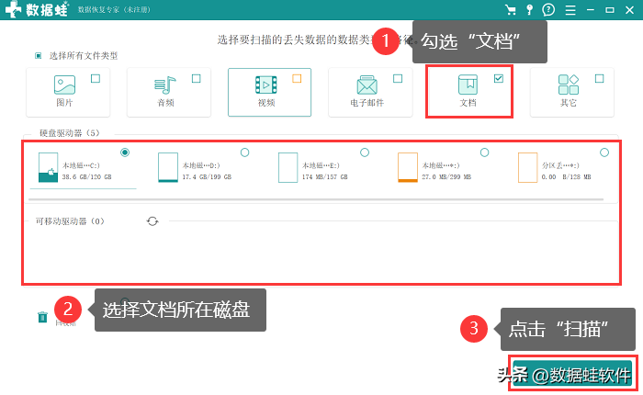Select the recycle bin icon
This screenshot has height=395, width=643.
[42, 317]
